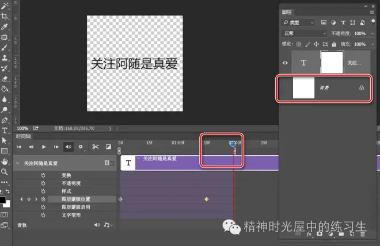
Task: Select the Zoom tool
Action: pos(5,172)
